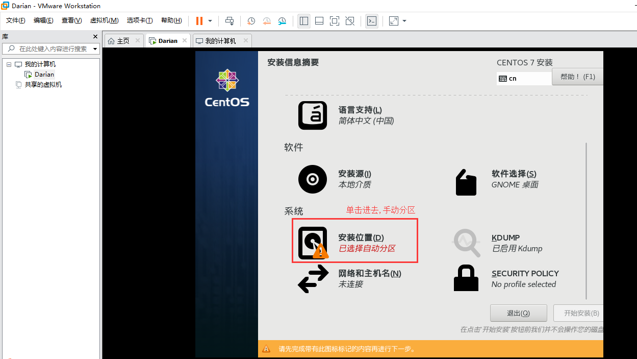Click the 退出(Q) button
Image resolution: width=637 pixels, height=359 pixels.
pyautogui.click(x=519, y=313)
